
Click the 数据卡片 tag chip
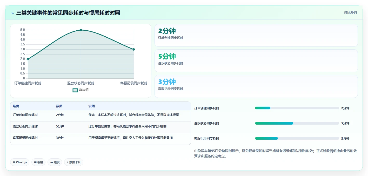[x=74, y=162]
